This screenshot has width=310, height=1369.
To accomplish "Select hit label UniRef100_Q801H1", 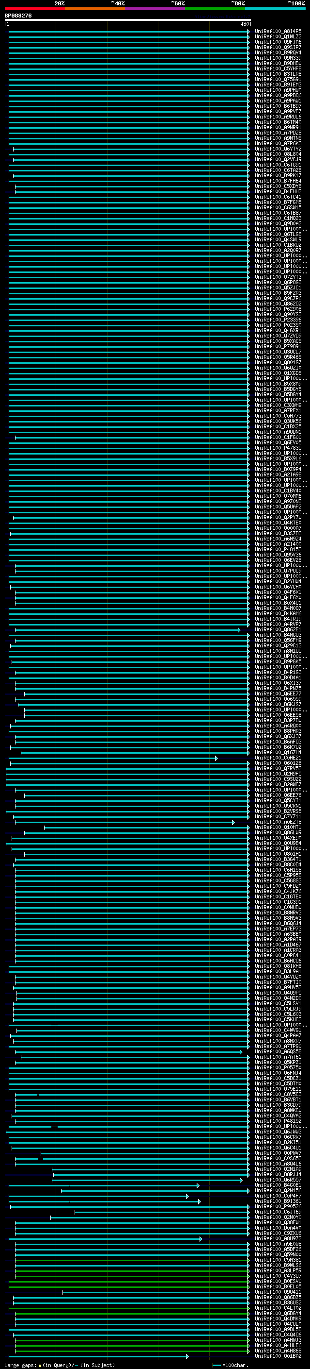I will tap(278, 854).
